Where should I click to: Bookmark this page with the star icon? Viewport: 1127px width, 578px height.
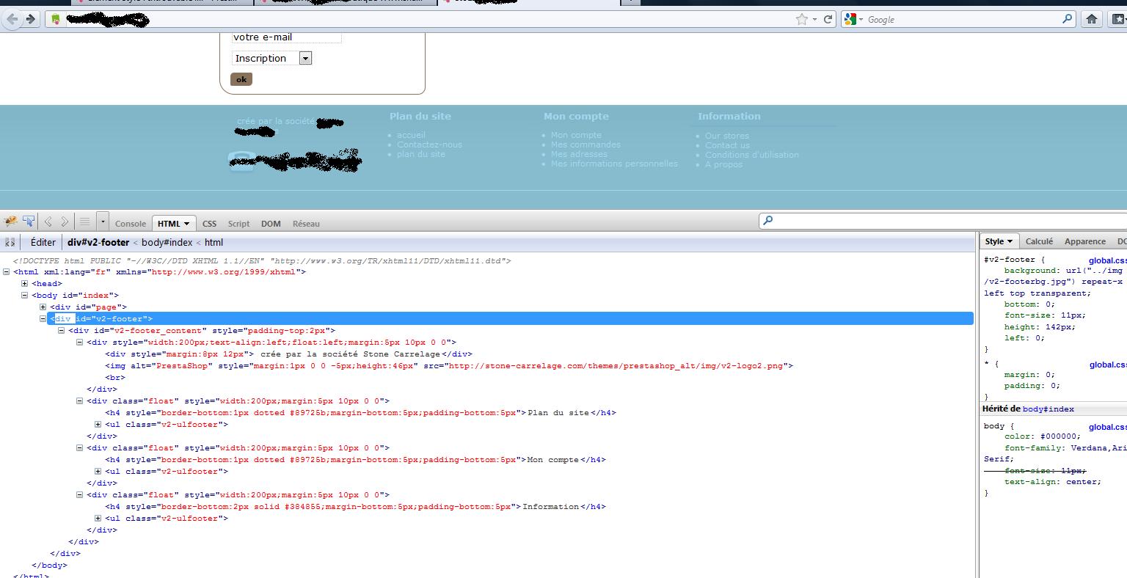802,20
